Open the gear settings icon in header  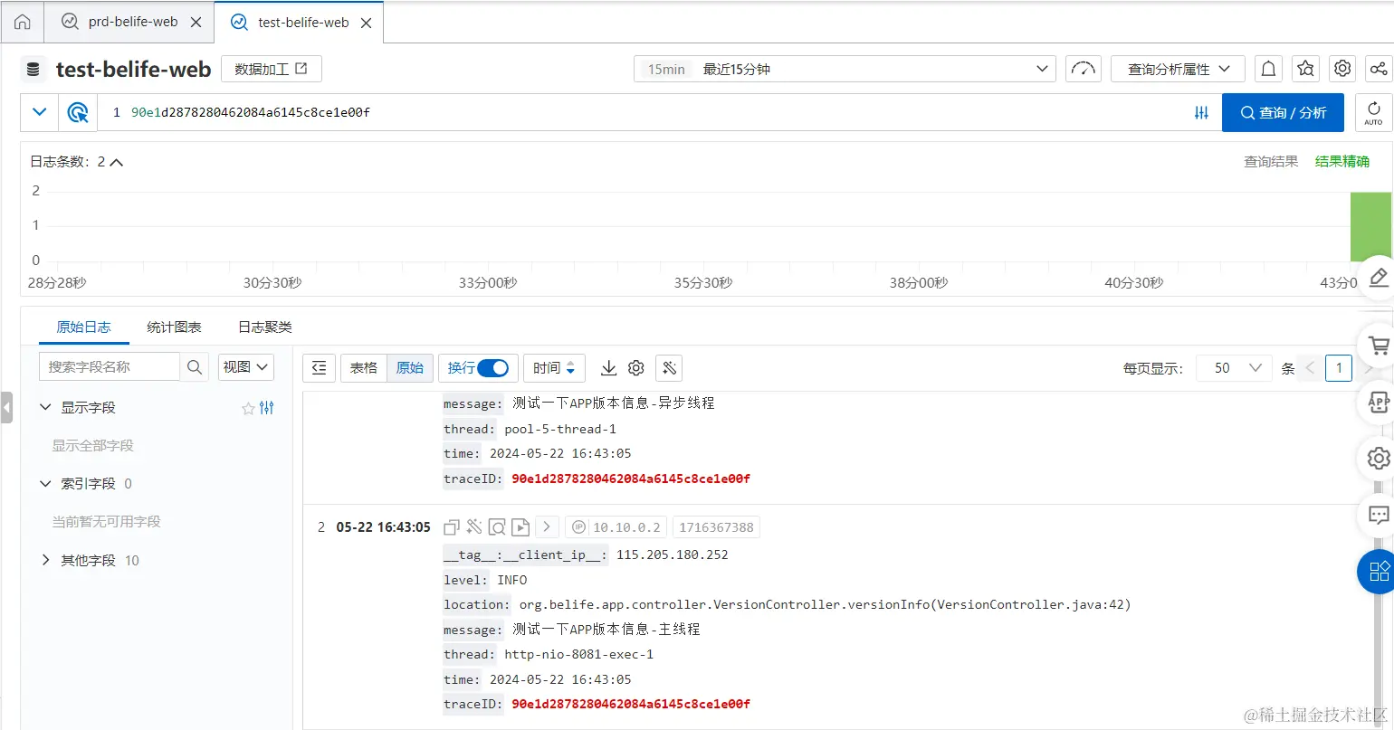point(1342,69)
